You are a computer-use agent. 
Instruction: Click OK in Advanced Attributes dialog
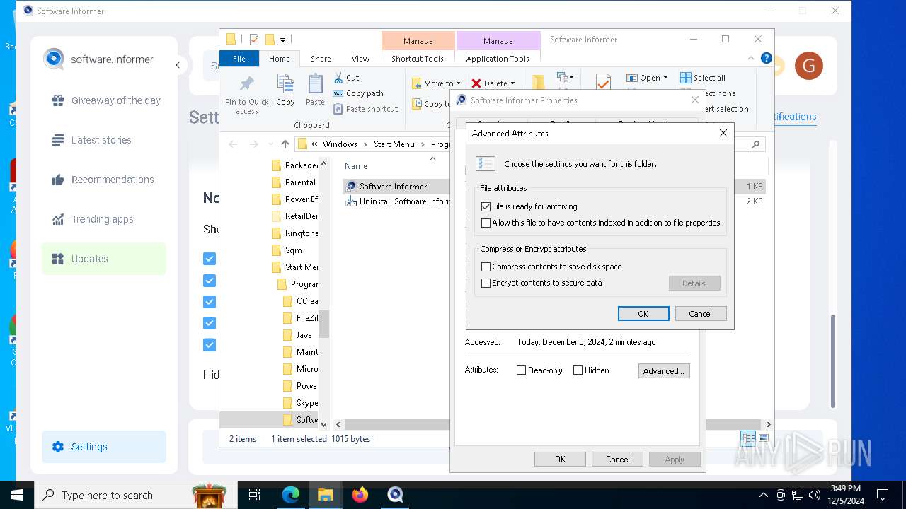point(643,314)
